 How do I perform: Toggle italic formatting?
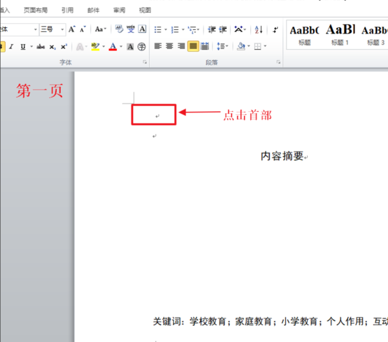tap(11, 47)
